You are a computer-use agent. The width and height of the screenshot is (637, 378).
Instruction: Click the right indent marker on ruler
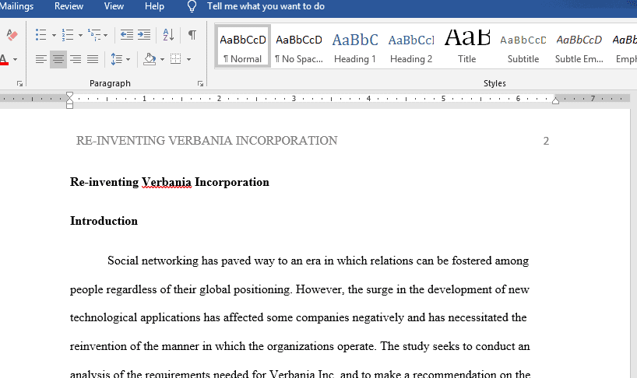tap(555, 101)
